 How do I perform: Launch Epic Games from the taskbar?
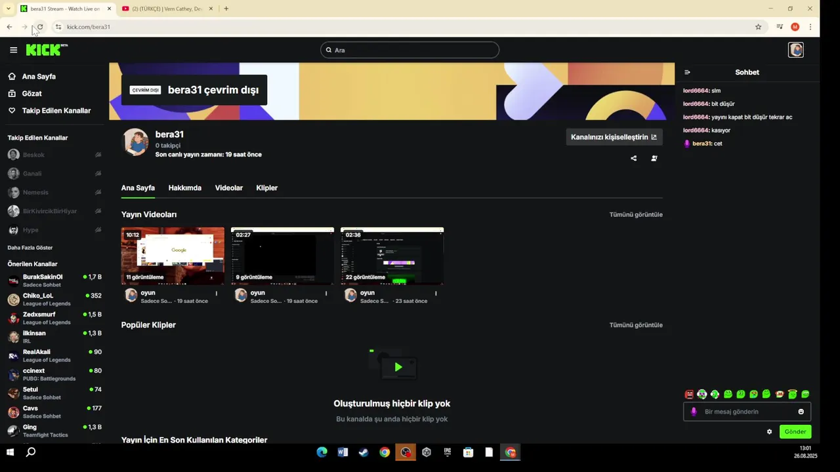pos(448,452)
